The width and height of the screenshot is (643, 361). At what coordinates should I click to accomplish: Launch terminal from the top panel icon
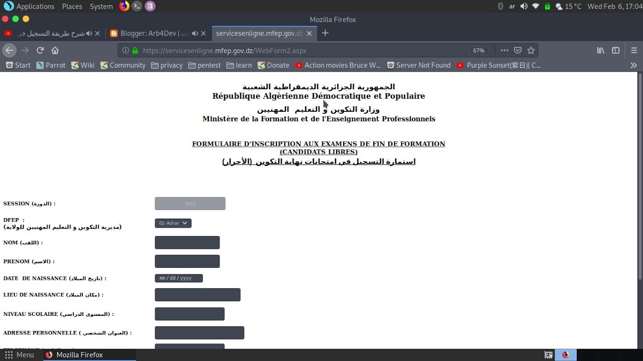(x=137, y=6)
